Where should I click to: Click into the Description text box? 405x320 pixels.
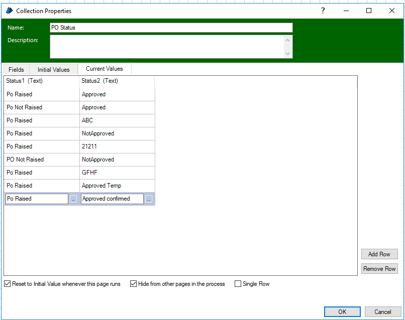point(166,47)
